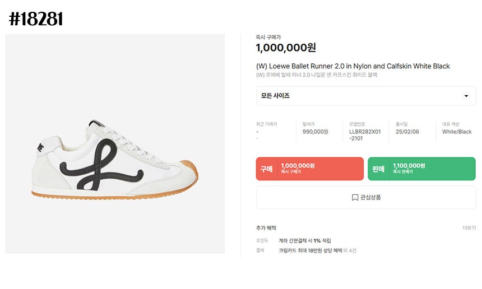Add item via the 관심상품 button
The width and height of the screenshot is (482, 289).
click(366, 198)
